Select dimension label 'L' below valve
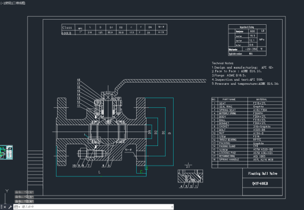The height and width of the screenshot is (210, 304). tap(99, 172)
